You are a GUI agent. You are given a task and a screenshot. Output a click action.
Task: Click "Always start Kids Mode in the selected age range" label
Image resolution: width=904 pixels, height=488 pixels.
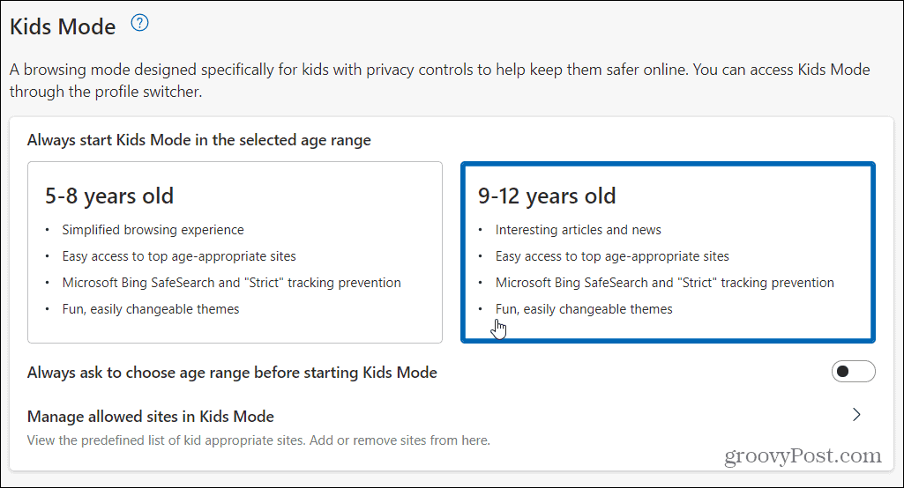(199, 140)
